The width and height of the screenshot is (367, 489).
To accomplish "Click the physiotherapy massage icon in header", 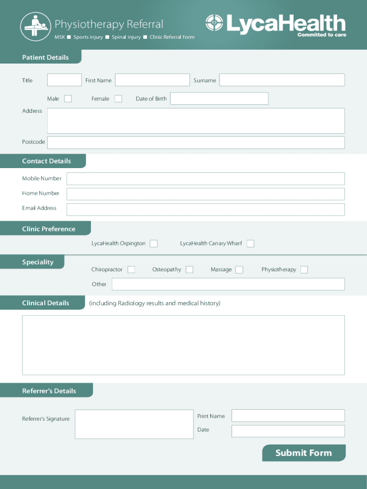I will point(35,26).
